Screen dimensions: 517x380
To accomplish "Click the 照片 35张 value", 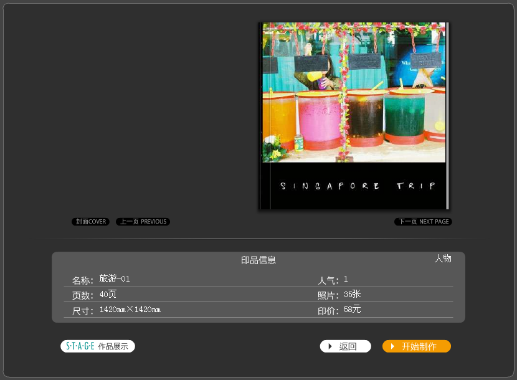I will pos(352,294).
